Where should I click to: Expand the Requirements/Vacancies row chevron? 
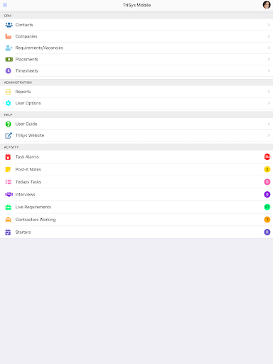tap(269, 48)
